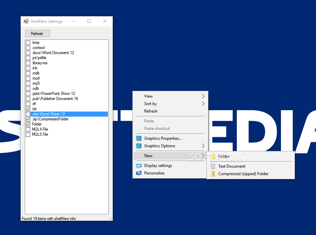316x235 pixels.
Task: Uncheck the .txt checkbox
Action: (28, 109)
